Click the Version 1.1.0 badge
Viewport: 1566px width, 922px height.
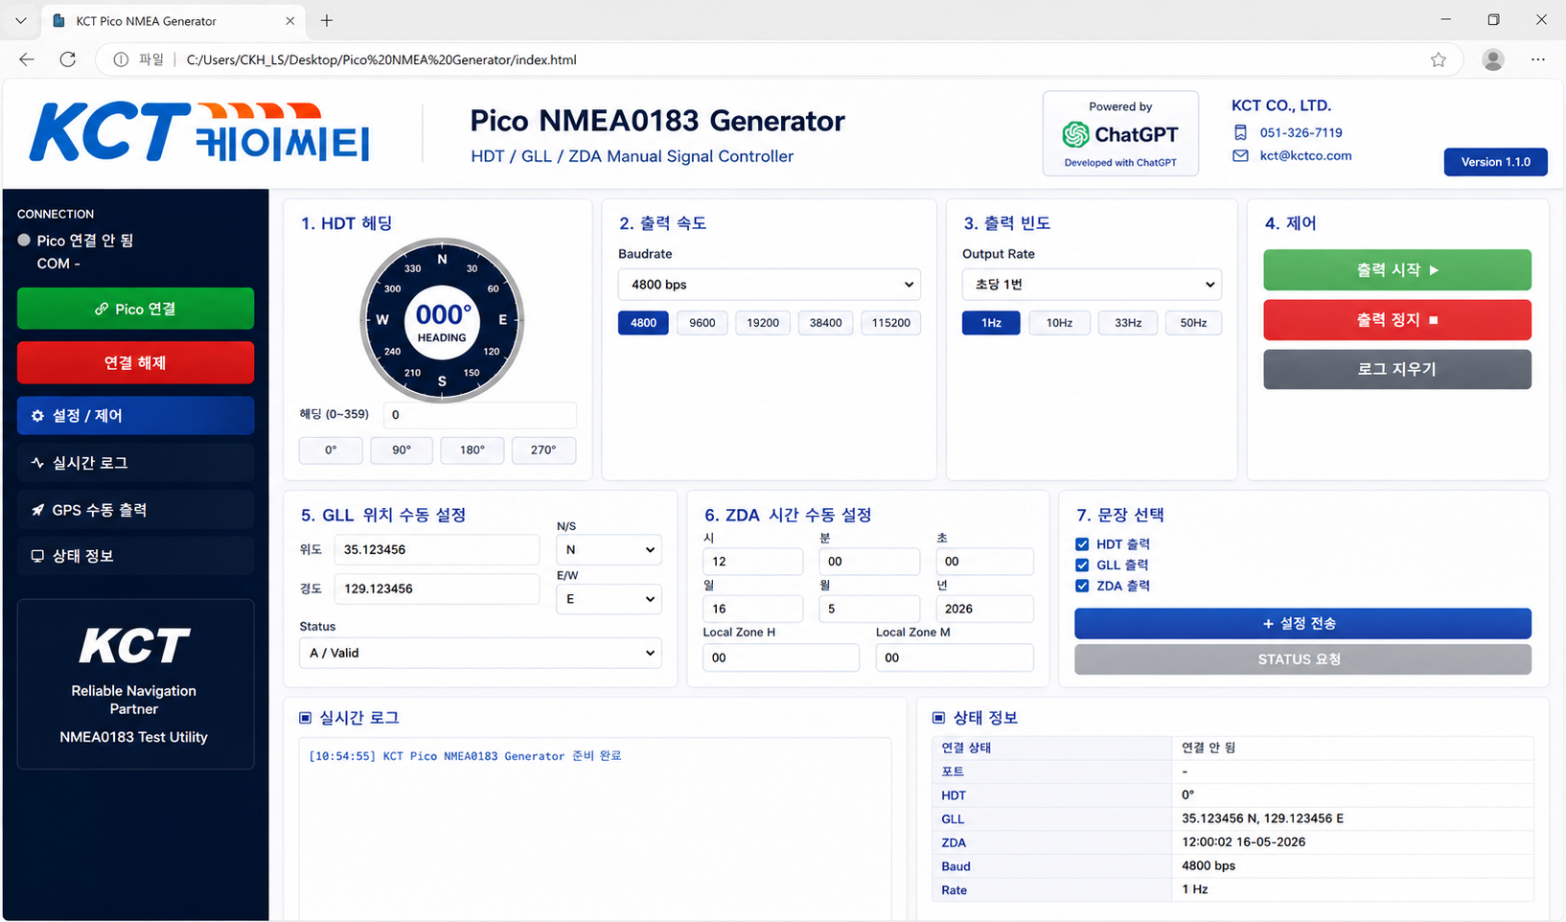coord(1495,162)
